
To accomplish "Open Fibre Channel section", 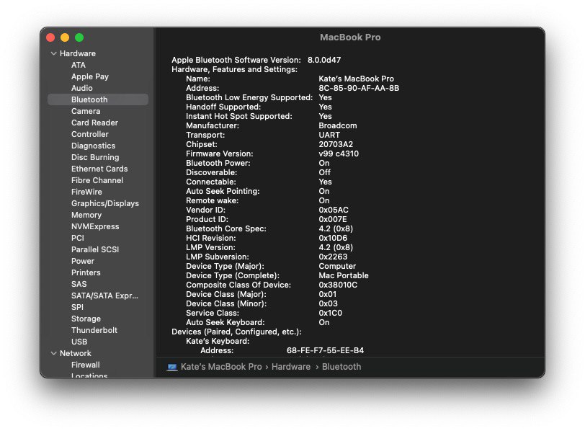I will click(x=97, y=181).
